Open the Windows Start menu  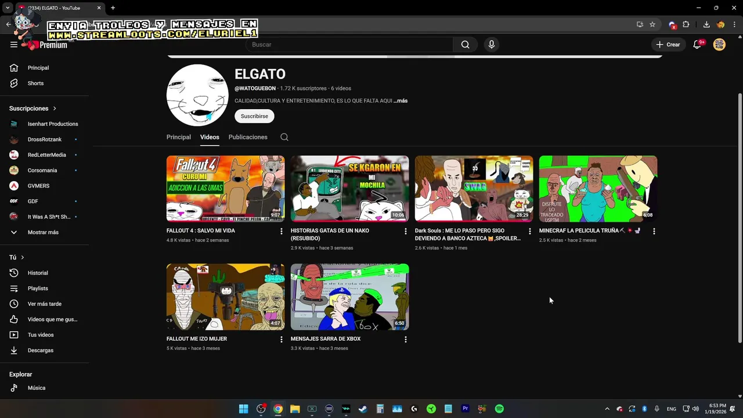coord(244,409)
